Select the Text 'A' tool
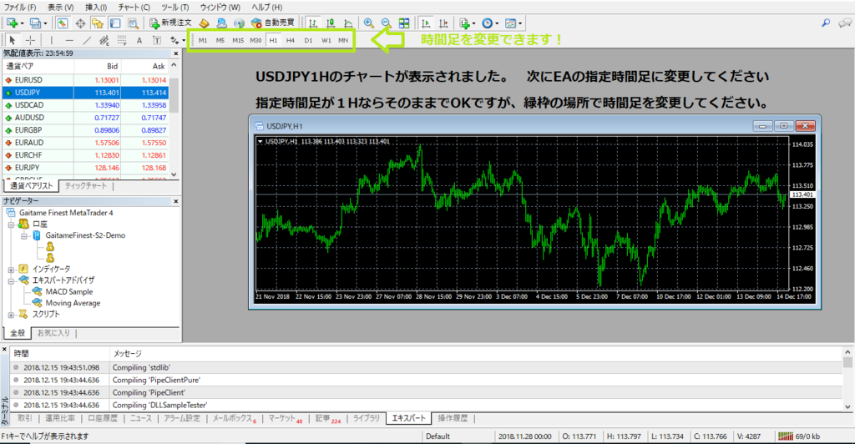Image resolution: width=855 pixels, height=444 pixels. [x=139, y=40]
